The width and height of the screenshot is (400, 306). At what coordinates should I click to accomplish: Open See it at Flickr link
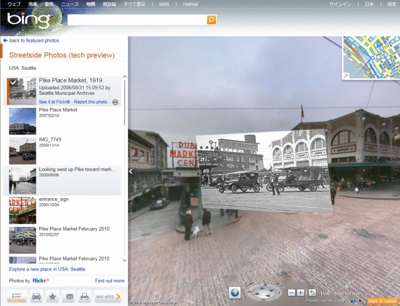coord(54,102)
